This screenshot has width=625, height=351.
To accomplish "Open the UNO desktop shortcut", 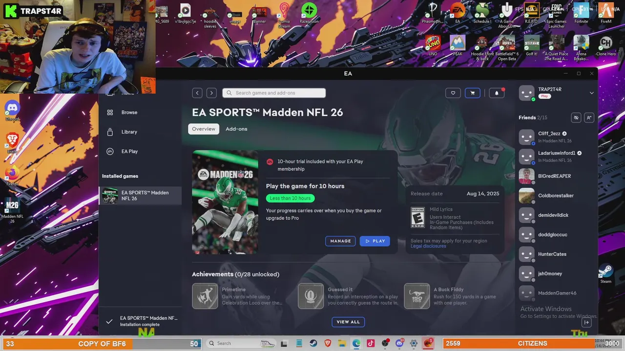I will click(x=433, y=45).
